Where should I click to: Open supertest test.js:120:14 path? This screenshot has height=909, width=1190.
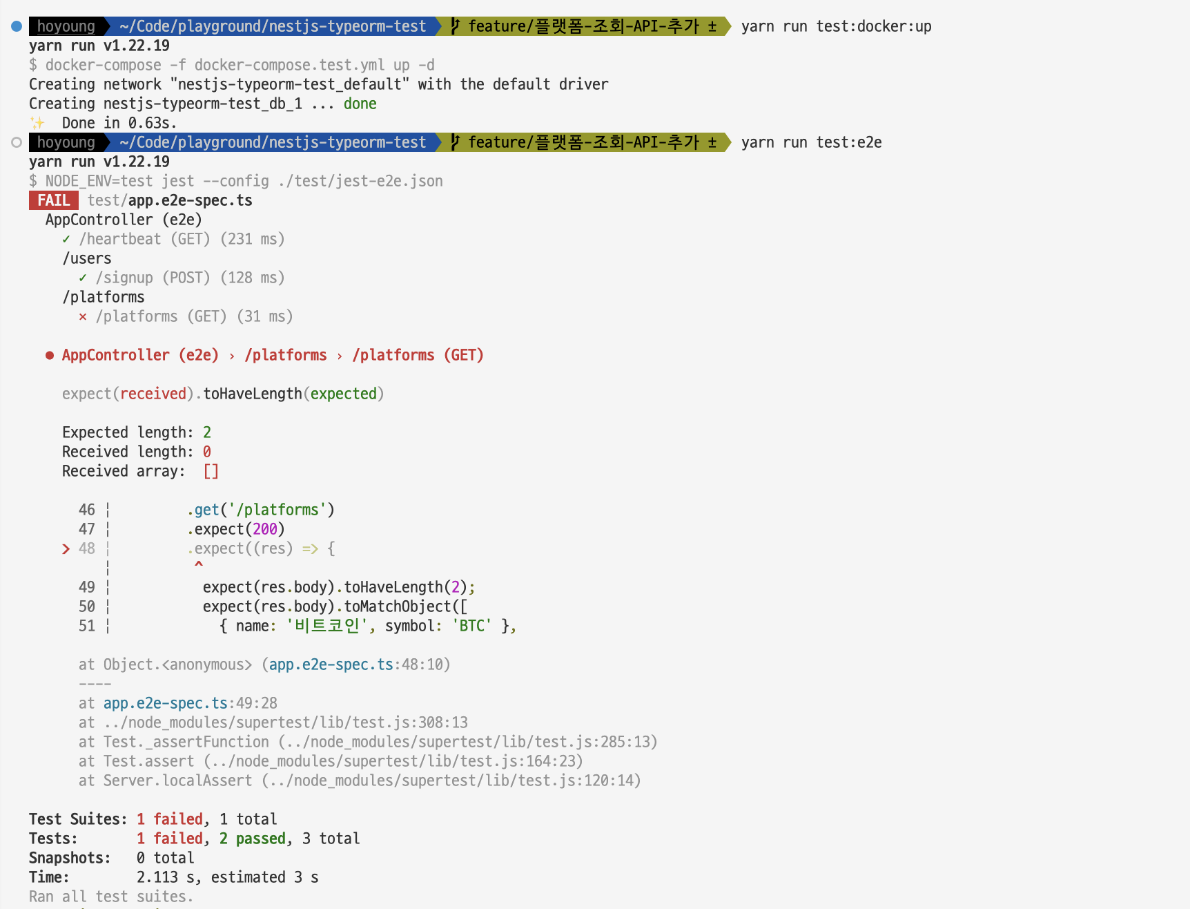[x=451, y=781]
